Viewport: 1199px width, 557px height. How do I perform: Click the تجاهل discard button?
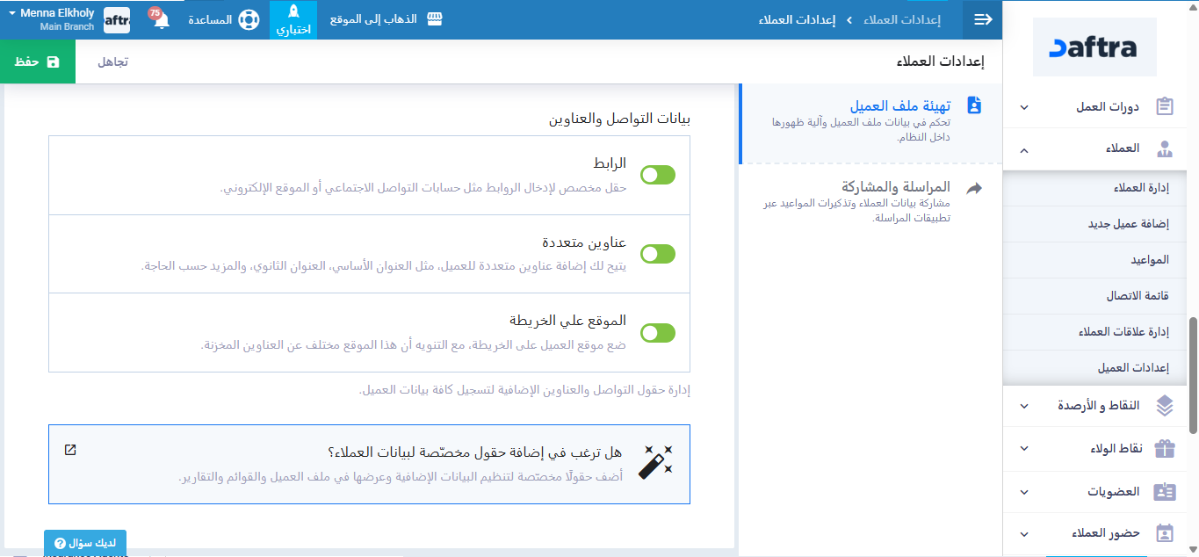[112, 61]
